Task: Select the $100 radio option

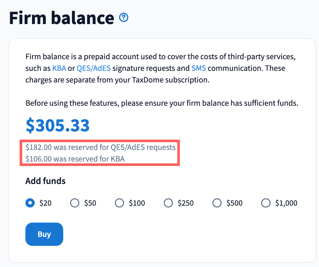Action: pyautogui.click(x=120, y=203)
